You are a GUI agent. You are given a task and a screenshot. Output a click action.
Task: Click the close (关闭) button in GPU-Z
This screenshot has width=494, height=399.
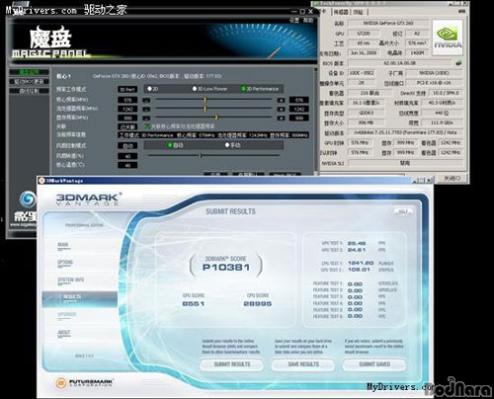click(453, 178)
